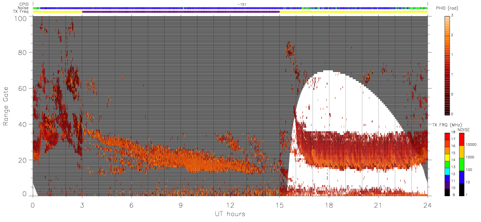Screen dimensions: 481x222
Task: Select the purple segment in the TX Freq strip
Action: pyautogui.click(x=181, y=12)
